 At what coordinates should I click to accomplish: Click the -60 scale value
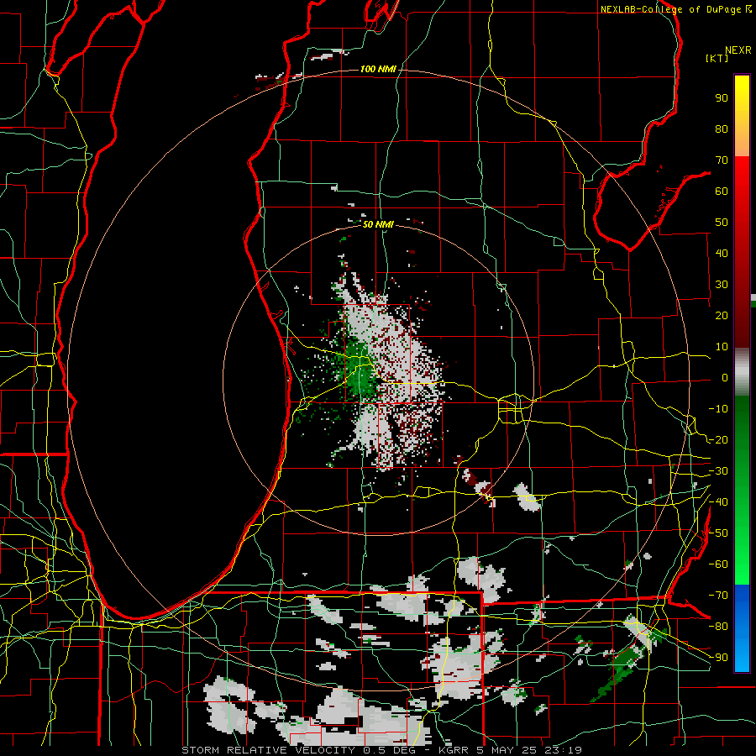coord(718,564)
